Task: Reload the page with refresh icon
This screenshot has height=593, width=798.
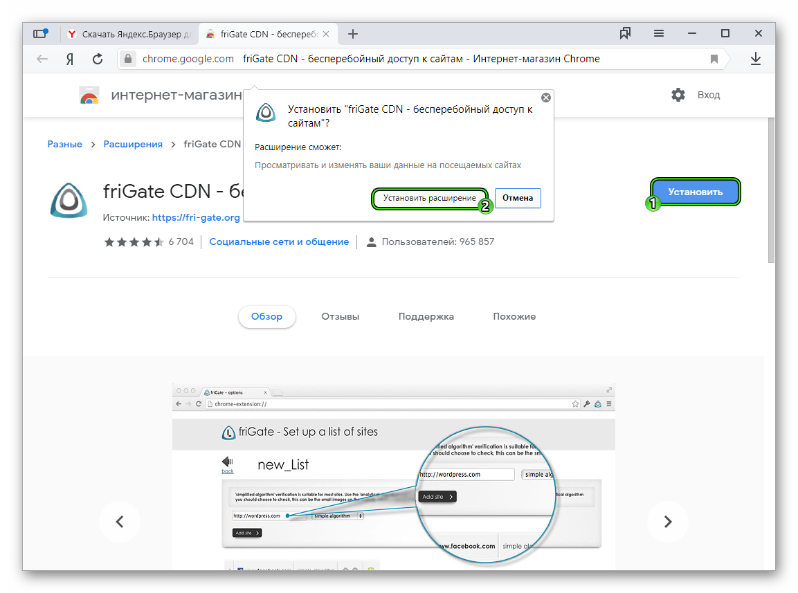Action: (x=98, y=59)
